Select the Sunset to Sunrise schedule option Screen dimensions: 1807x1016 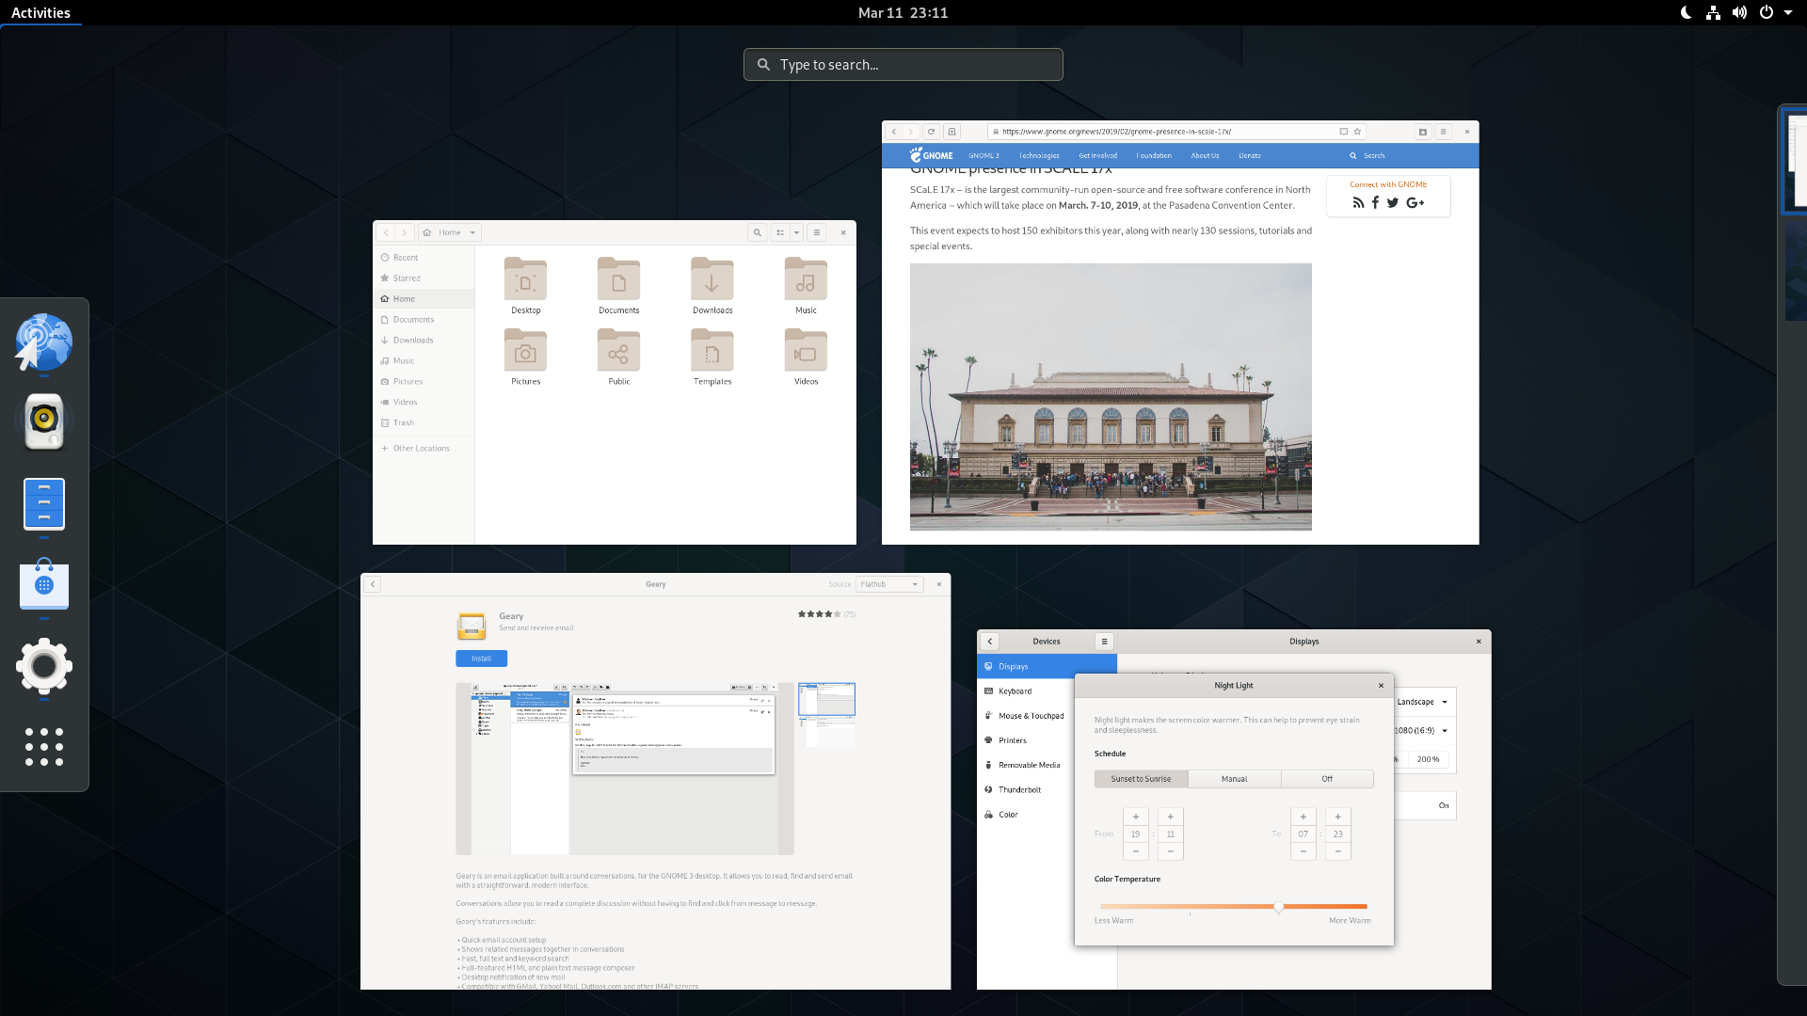tap(1141, 779)
